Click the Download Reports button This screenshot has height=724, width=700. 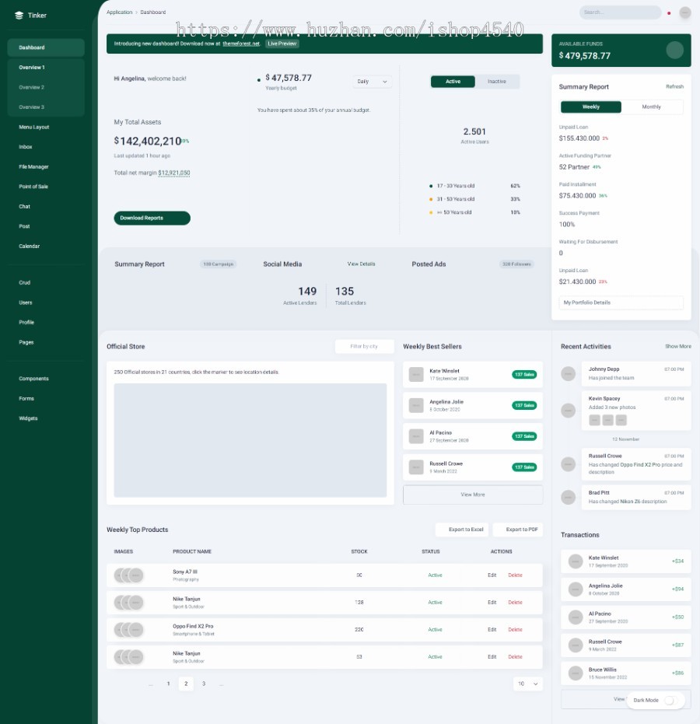click(x=152, y=218)
